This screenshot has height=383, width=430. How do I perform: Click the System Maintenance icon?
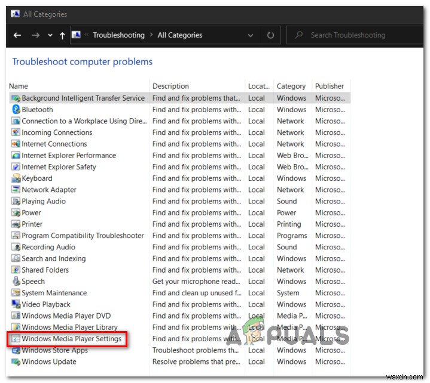pyautogui.click(x=16, y=293)
